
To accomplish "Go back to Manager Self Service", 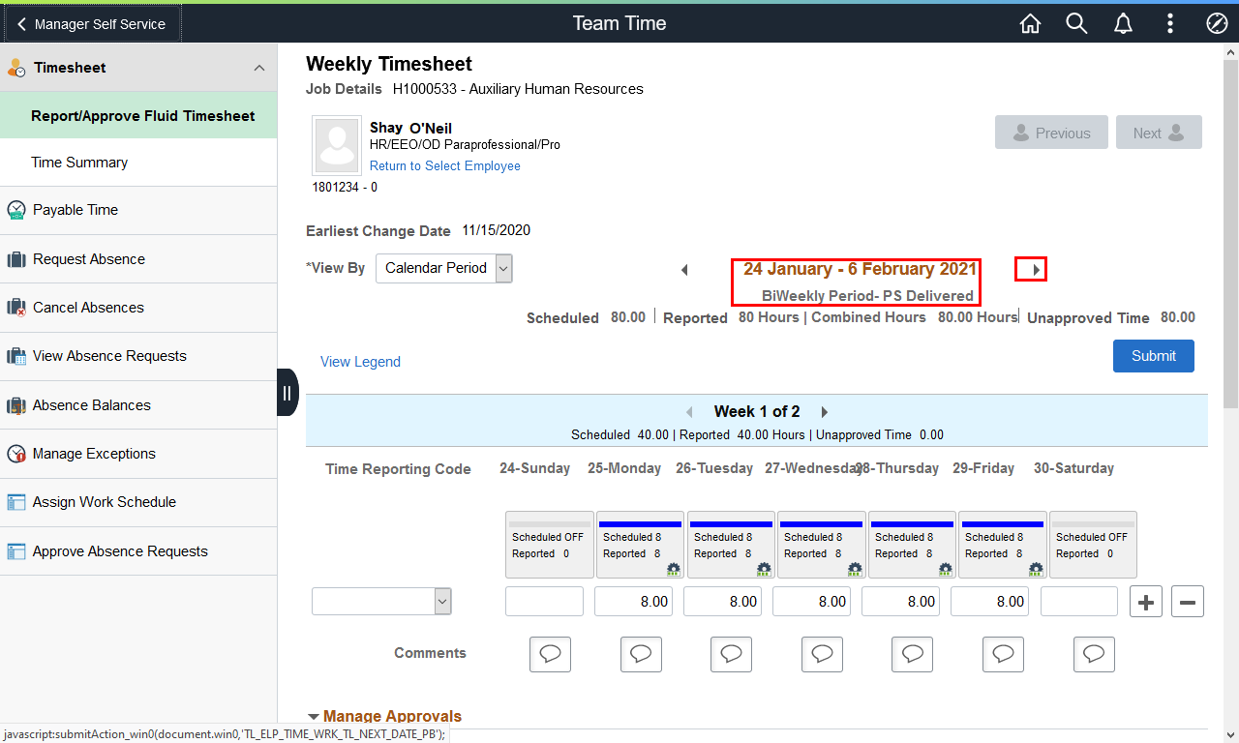I will click(x=92, y=24).
